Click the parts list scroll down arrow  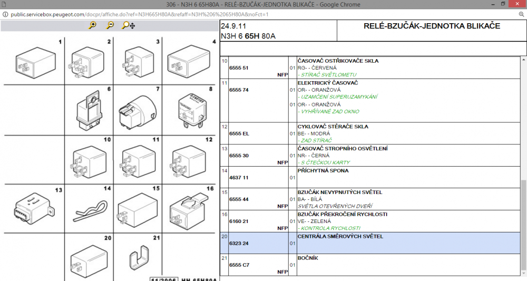pyautogui.click(x=523, y=273)
